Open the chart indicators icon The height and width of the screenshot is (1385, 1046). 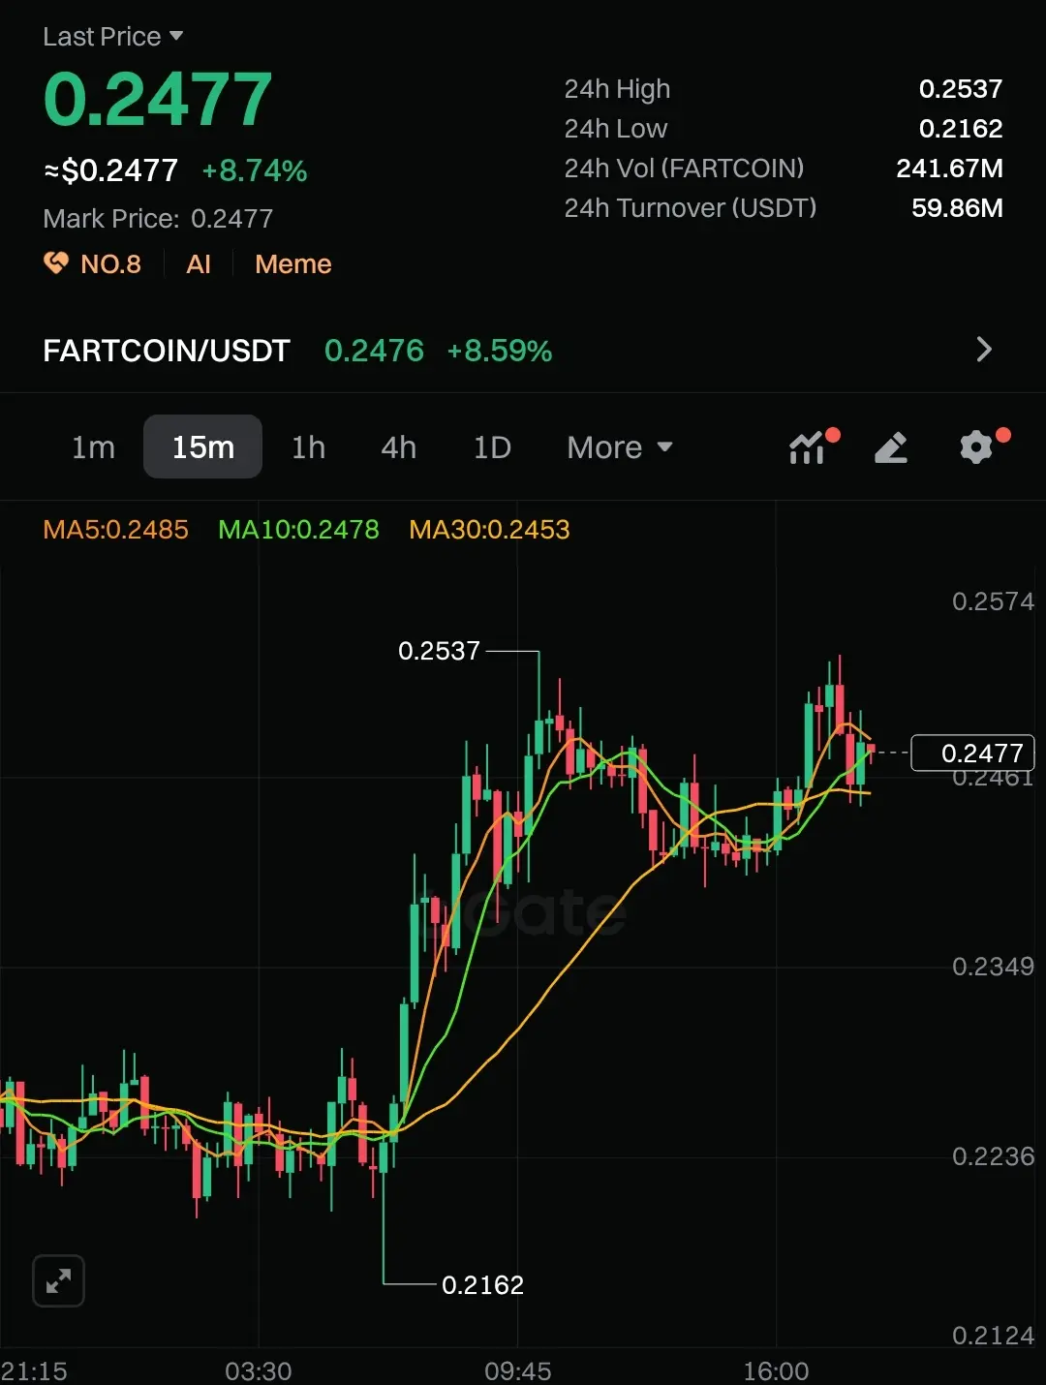(x=807, y=447)
